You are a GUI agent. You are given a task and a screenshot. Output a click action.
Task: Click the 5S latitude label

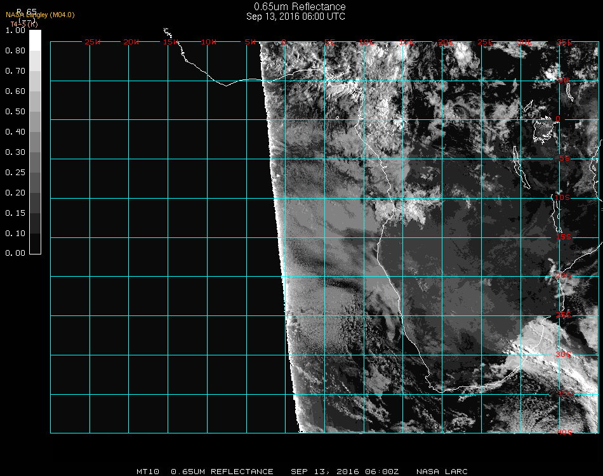[564, 159]
